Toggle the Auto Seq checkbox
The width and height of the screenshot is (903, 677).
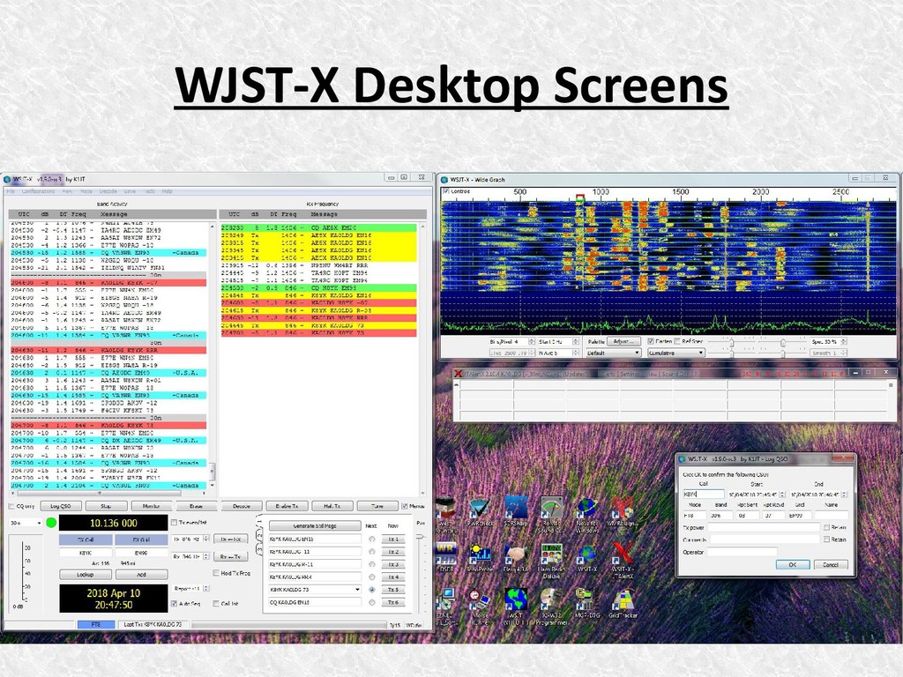pyautogui.click(x=174, y=604)
